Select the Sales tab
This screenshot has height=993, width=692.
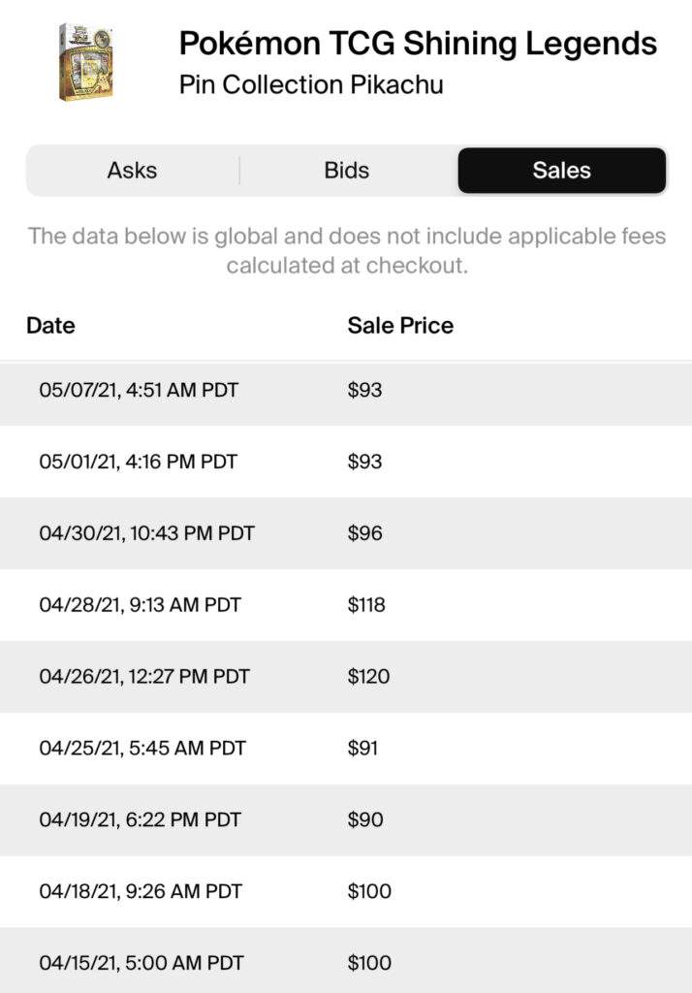(x=561, y=171)
